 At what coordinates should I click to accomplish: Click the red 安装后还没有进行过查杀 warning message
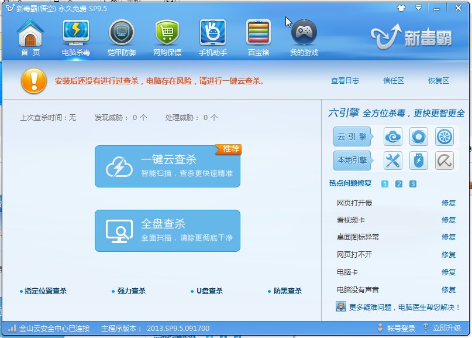pyautogui.click(x=160, y=81)
